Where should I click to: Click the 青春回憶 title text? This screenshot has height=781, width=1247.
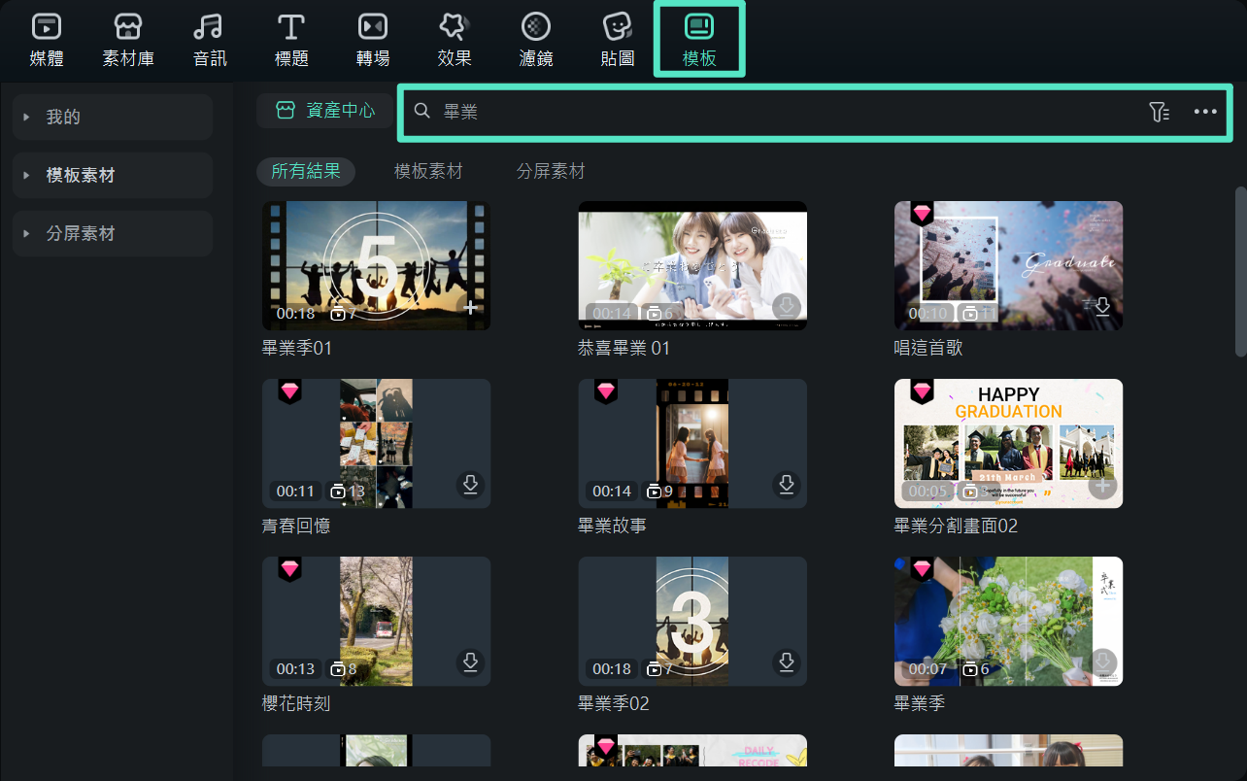[296, 526]
